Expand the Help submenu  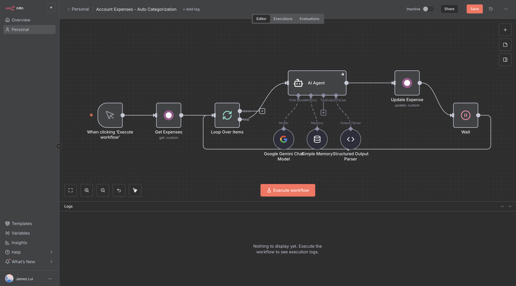51,252
